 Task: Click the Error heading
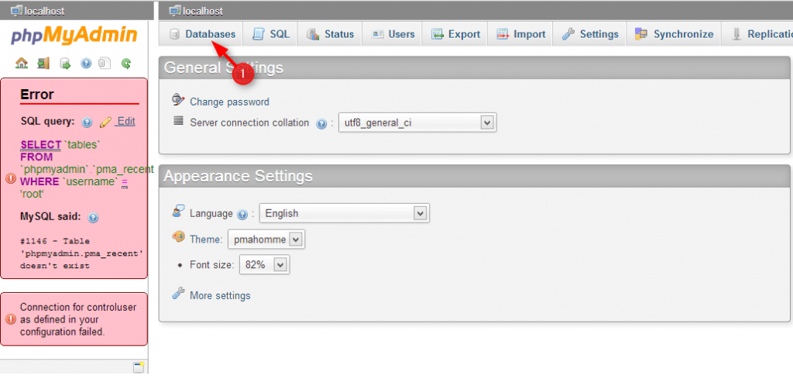[37, 94]
